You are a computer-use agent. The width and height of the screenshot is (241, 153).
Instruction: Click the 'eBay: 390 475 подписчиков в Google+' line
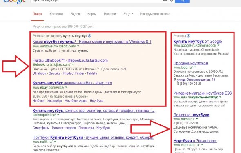(60, 96)
